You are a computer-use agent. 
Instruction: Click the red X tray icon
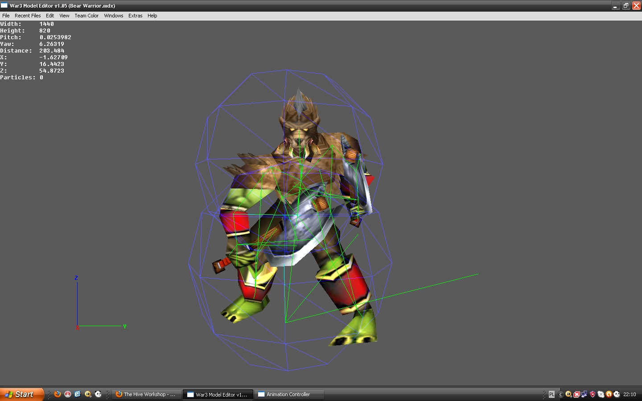576,394
